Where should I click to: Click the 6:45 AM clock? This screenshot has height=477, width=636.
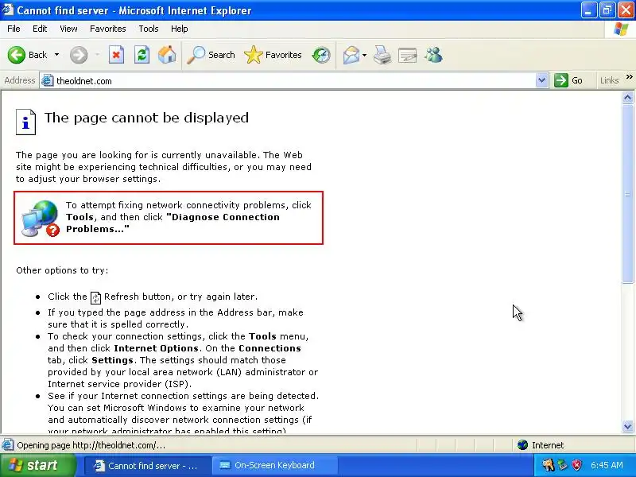point(607,465)
